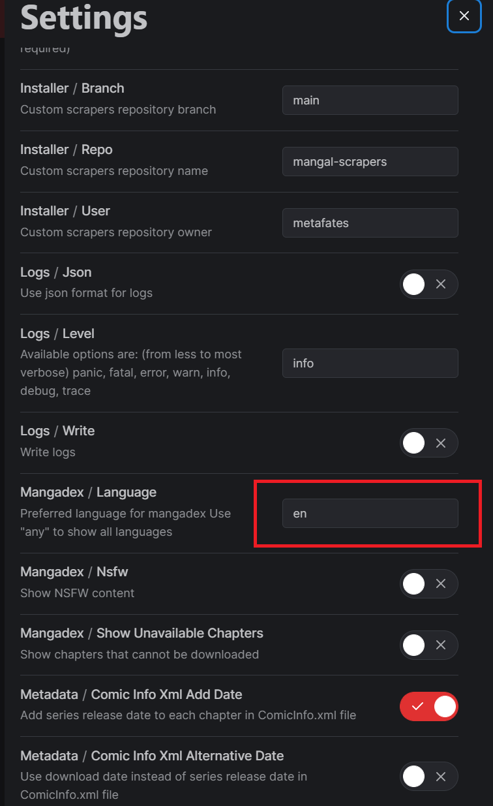Select the mangal-scrapers repository name field
This screenshot has width=493, height=806.
coord(370,161)
